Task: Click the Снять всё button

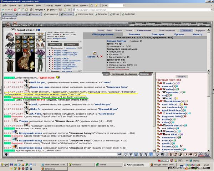Action: [55, 45]
